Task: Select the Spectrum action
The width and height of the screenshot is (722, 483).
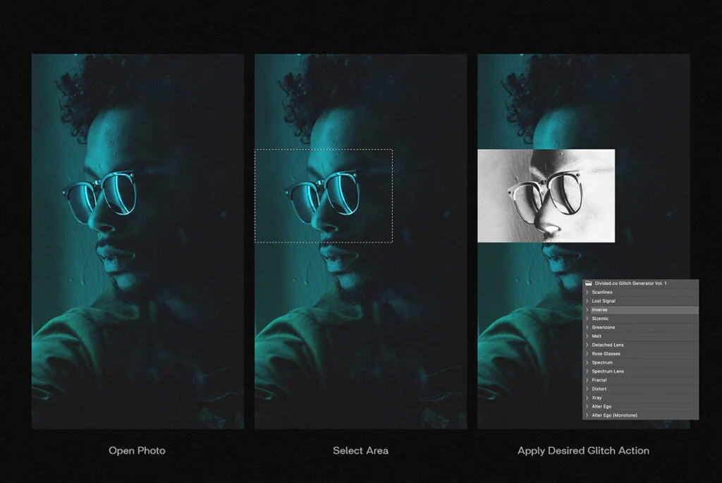Action: [602, 362]
